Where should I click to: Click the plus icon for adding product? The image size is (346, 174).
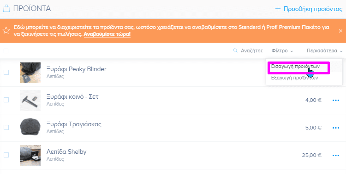coord(278,9)
